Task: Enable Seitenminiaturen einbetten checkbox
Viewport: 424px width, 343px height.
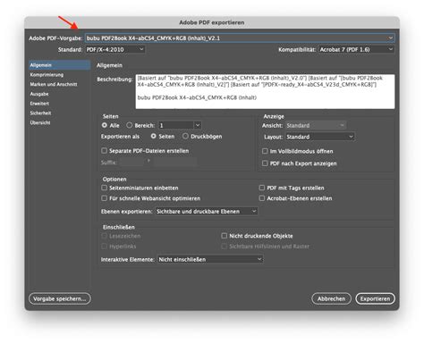Action: click(x=104, y=188)
